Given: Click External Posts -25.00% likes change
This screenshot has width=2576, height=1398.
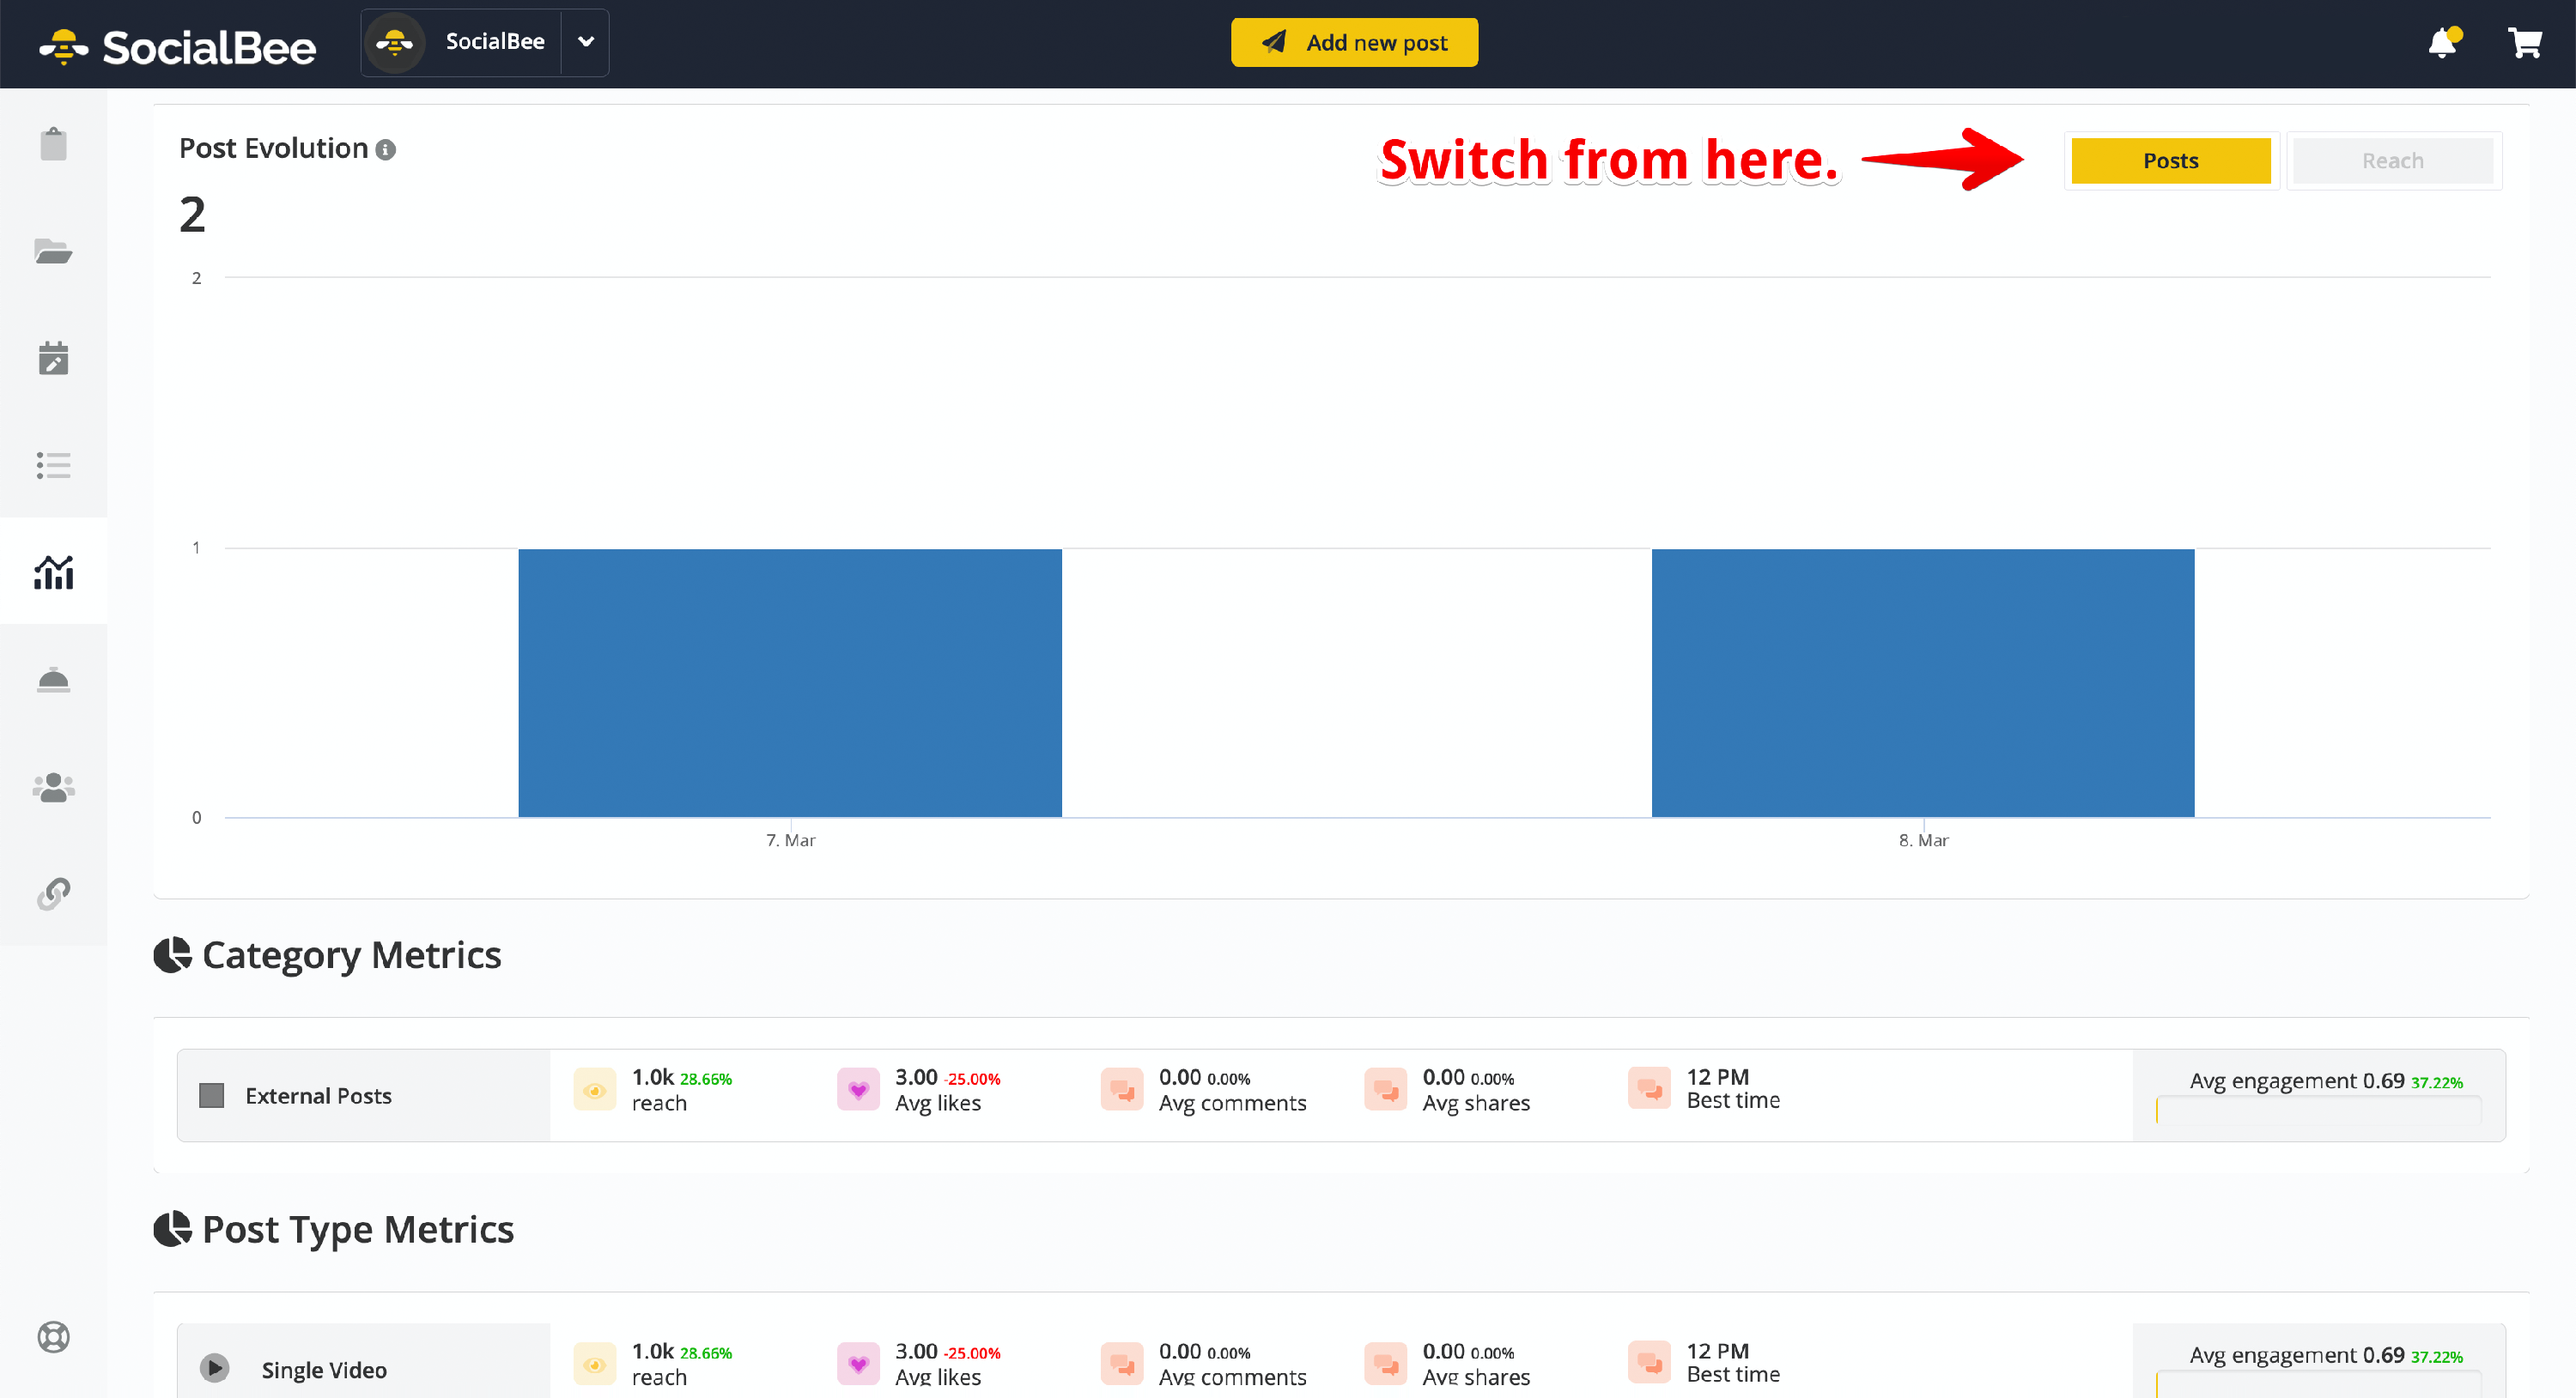Looking at the screenshot, I should [972, 1080].
